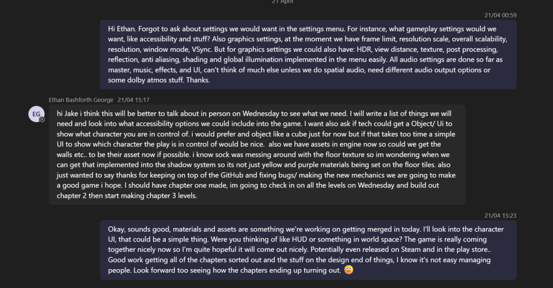This screenshot has height=288, width=553.
Task: Click the 21/04 15:23 timestamp
Action: coord(500,216)
